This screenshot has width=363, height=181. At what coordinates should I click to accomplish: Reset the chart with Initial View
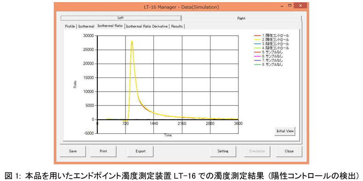[285, 131]
